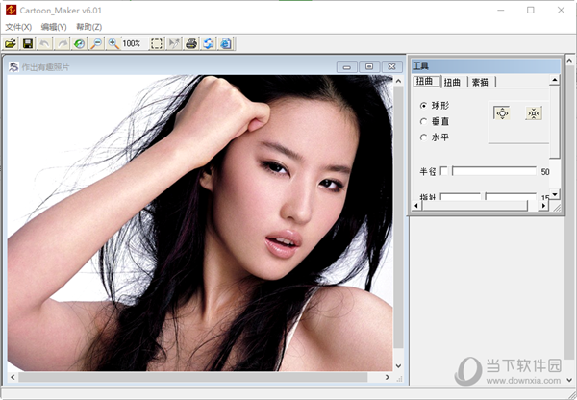Click the tools panel vertical scrollbar thumb
This screenshot has width=577, height=400.
pos(555,122)
